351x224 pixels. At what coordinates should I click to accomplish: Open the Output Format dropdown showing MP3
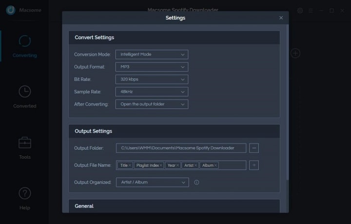(x=152, y=67)
